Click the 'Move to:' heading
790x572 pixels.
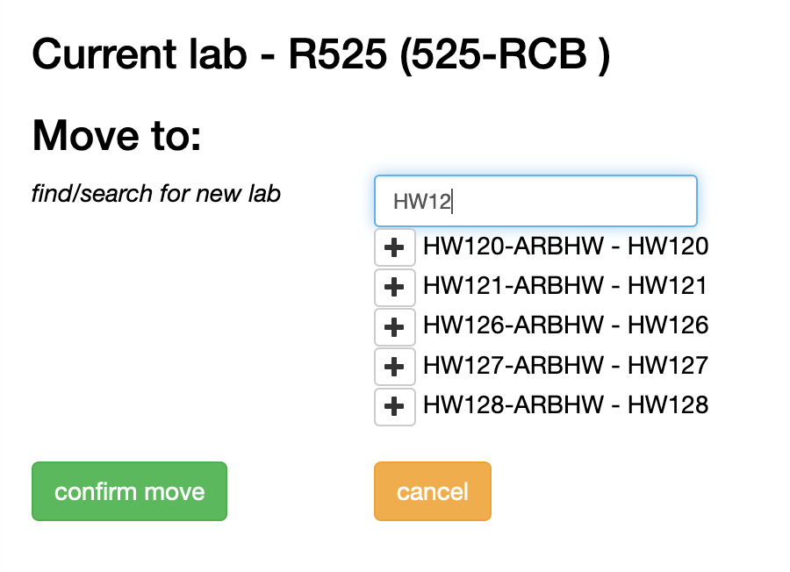point(117,136)
